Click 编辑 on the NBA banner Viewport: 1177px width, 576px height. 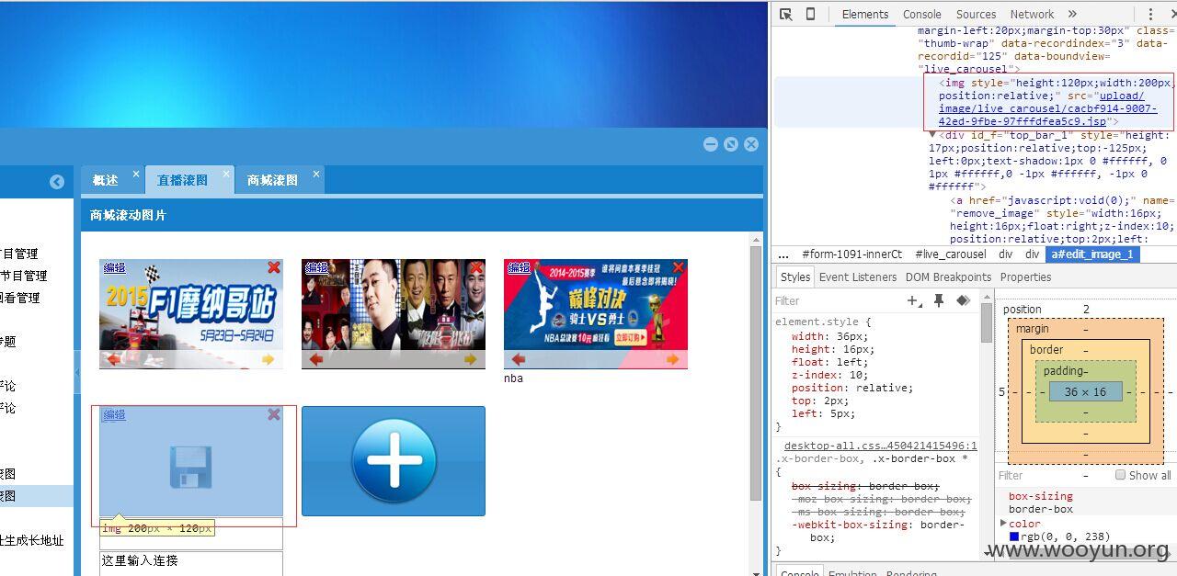pyautogui.click(x=519, y=267)
